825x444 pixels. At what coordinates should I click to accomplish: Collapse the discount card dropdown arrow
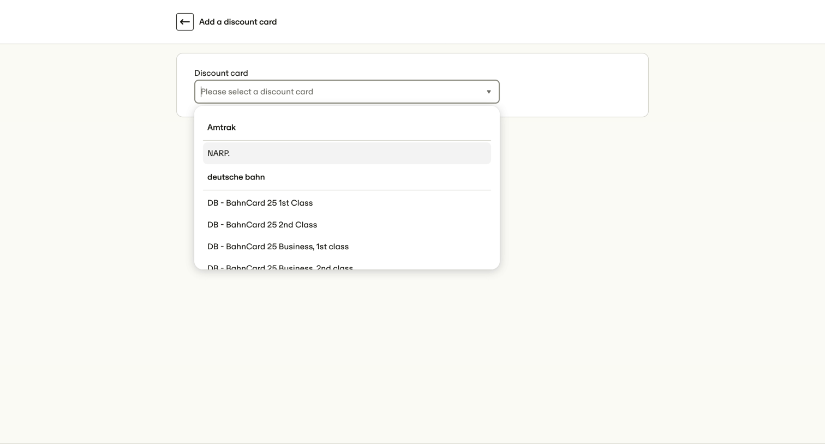click(489, 92)
